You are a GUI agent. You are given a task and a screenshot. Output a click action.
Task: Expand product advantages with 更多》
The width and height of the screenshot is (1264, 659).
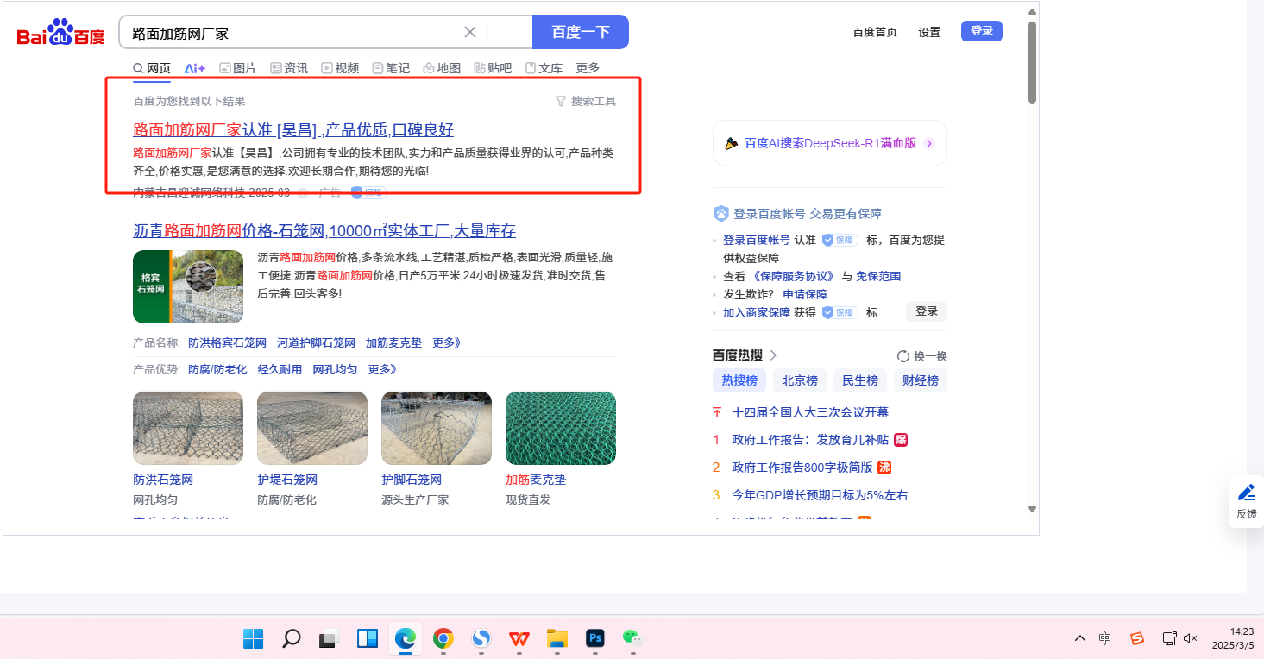click(x=383, y=369)
